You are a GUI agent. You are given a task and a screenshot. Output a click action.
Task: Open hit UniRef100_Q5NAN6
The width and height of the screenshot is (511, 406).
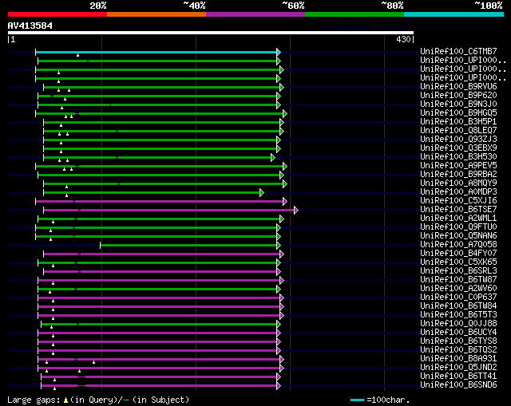(x=458, y=236)
